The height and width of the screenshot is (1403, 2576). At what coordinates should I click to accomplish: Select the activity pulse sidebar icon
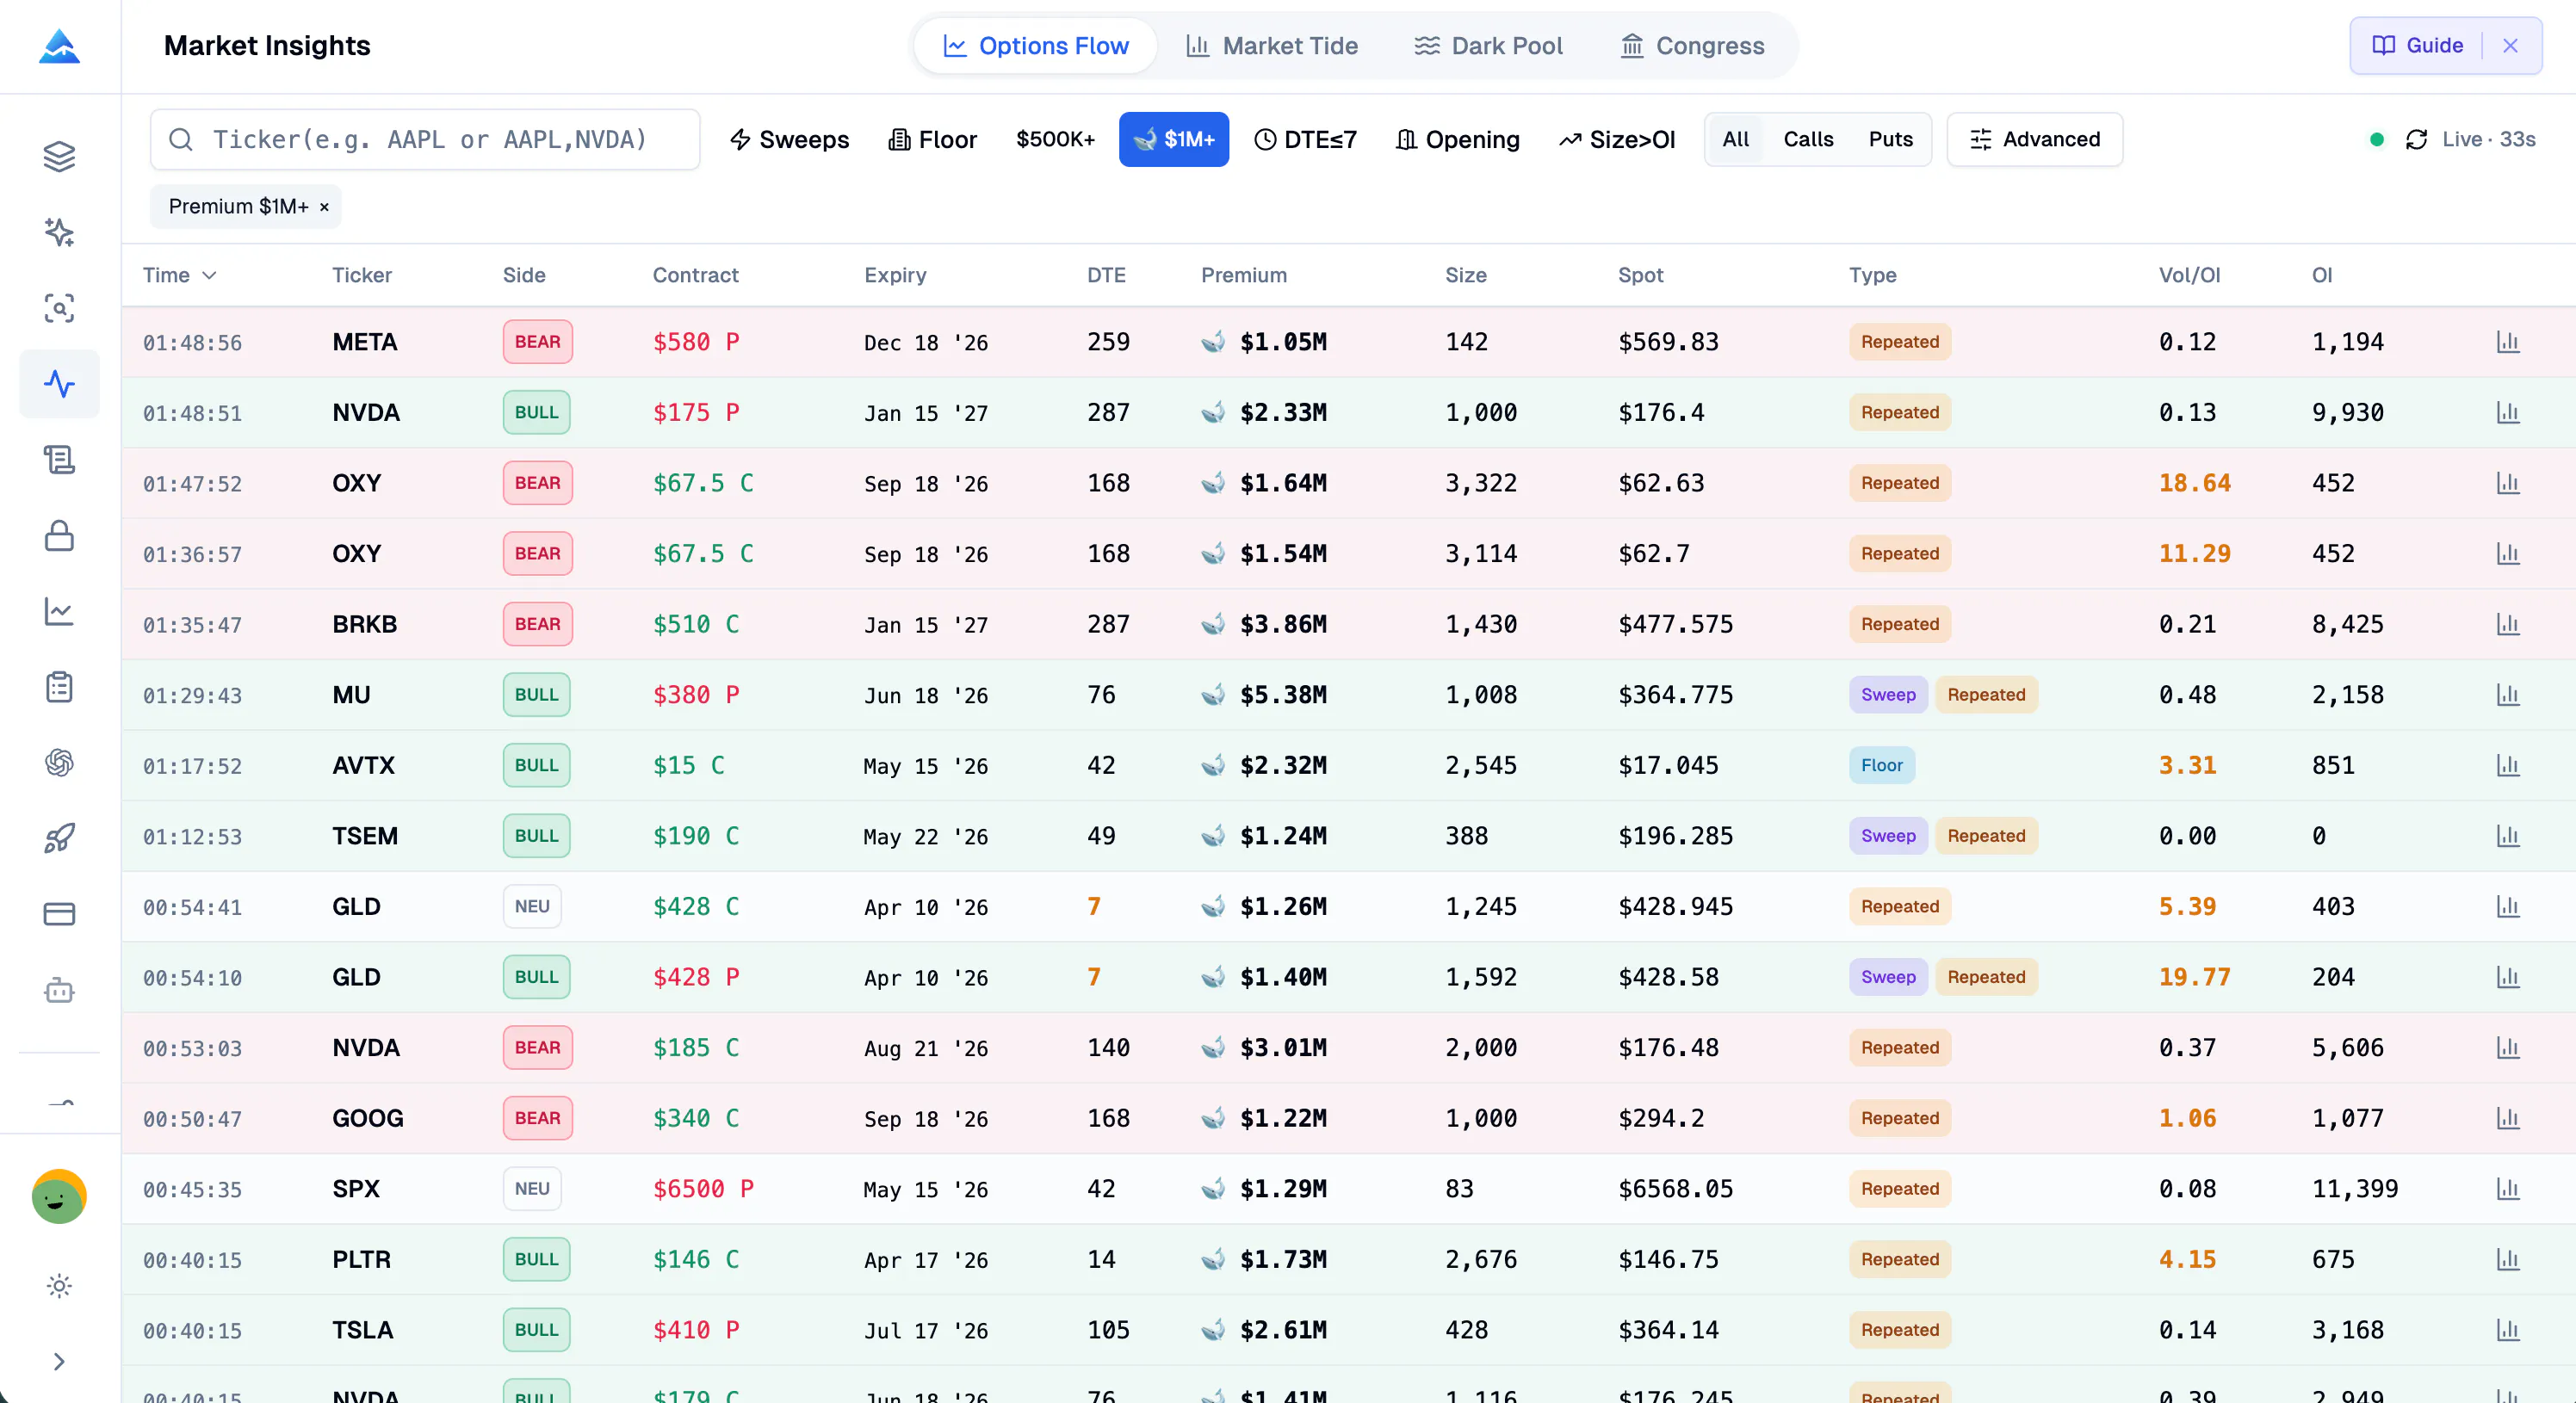pyautogui.click(x=59, y=384)
